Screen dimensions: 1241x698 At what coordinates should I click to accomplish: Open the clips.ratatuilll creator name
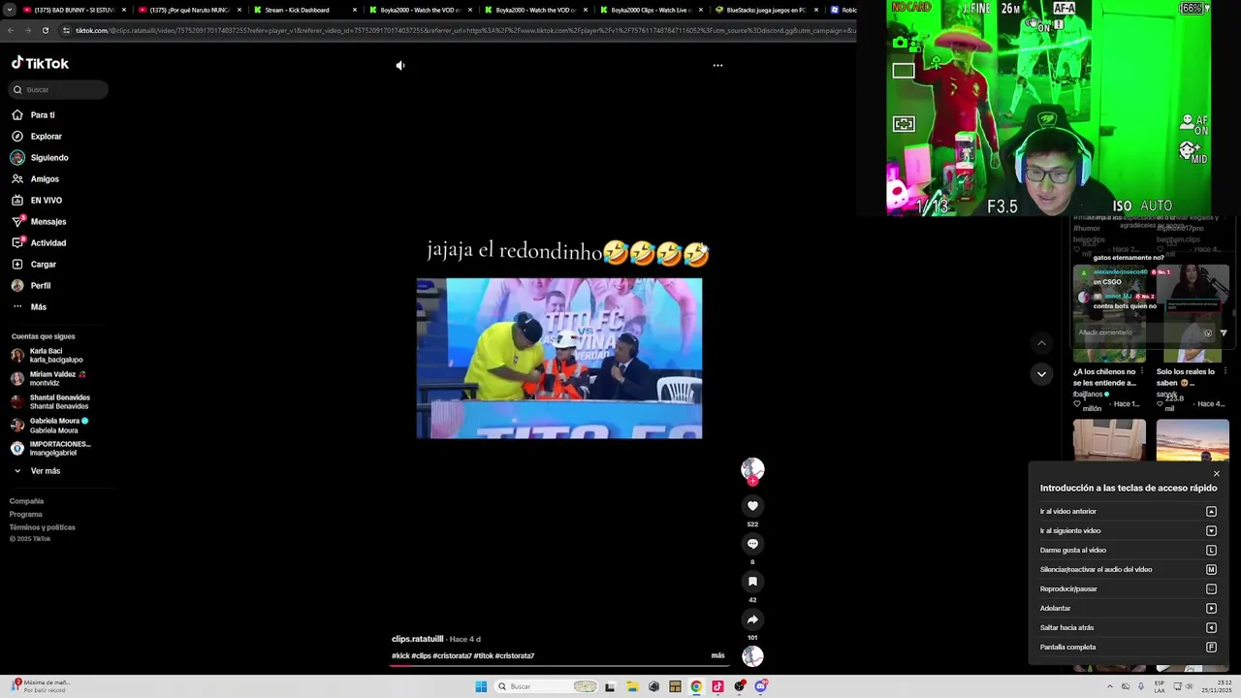click(x=417, y=639)
